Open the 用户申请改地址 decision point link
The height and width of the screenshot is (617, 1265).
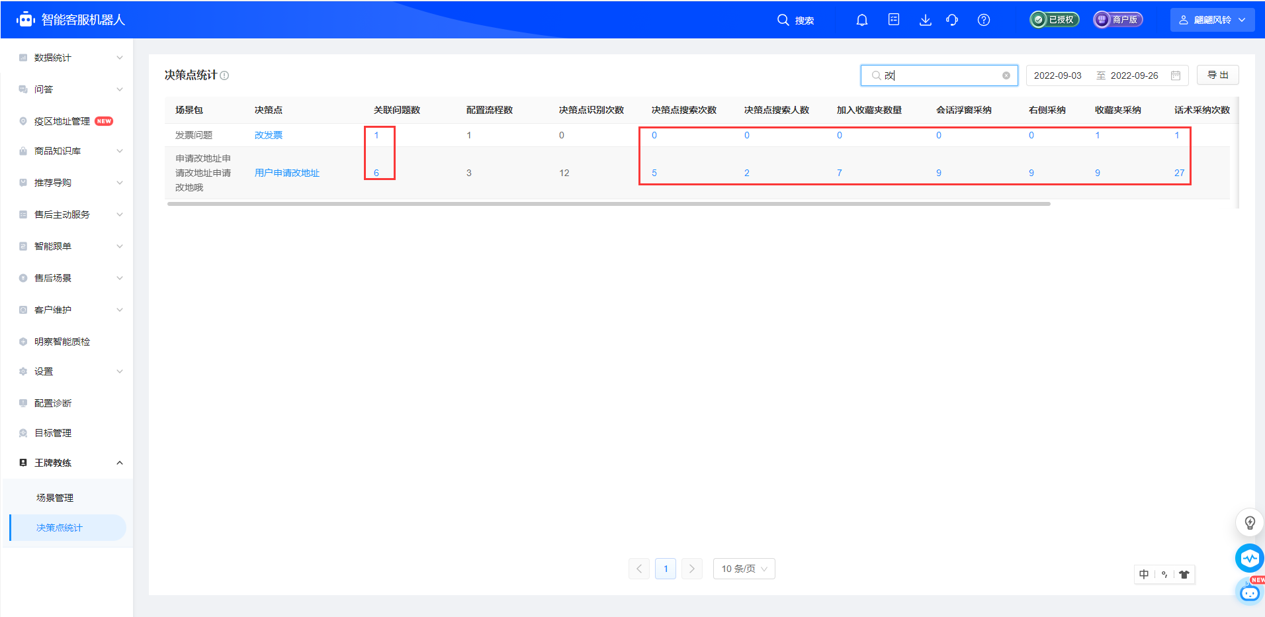(286, 173)
